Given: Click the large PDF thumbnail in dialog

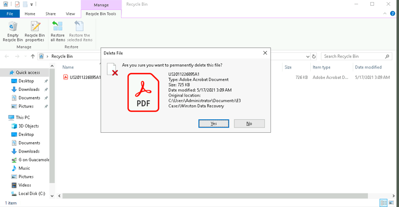Looking at the screenshot, I should point(143,92).
